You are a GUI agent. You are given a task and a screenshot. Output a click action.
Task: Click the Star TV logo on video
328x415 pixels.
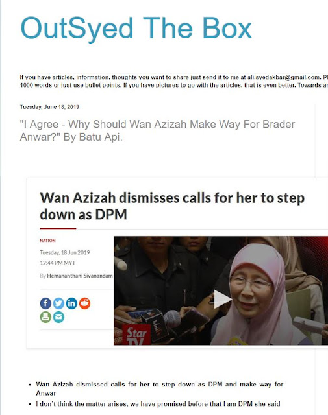[x=136, y=335]
